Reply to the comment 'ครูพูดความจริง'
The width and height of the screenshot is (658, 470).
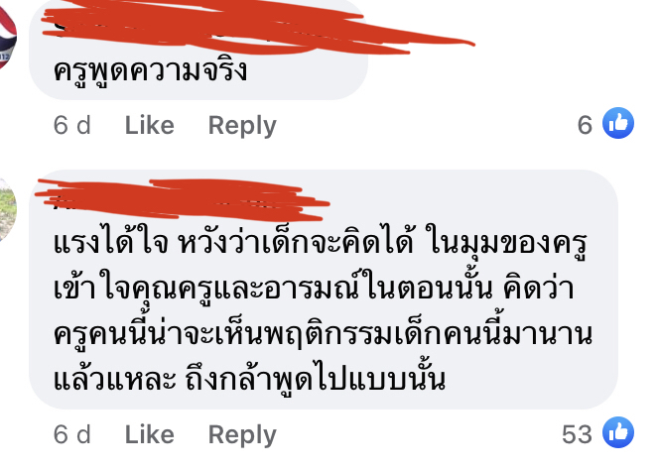(242, 125)
